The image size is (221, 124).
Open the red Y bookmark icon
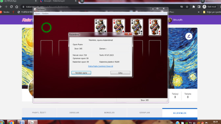coord(13,12)
